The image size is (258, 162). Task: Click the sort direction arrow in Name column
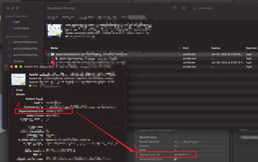coord(179,48)
